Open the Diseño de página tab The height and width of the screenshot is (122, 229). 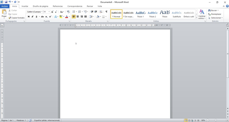pos(40,6)
